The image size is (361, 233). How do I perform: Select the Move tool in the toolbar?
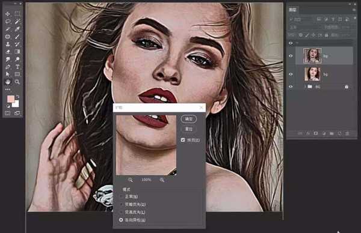pos(8,14)
